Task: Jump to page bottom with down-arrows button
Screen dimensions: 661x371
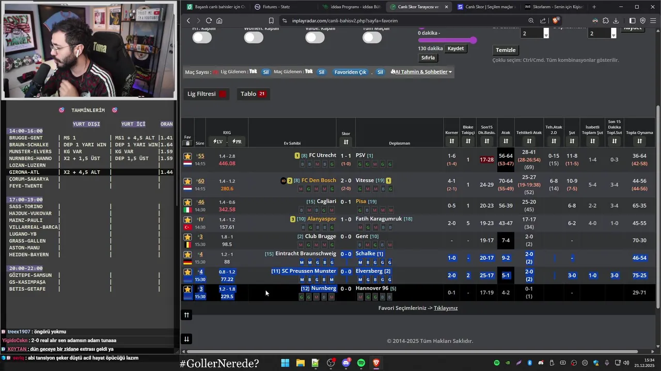Action: [186, 339]
